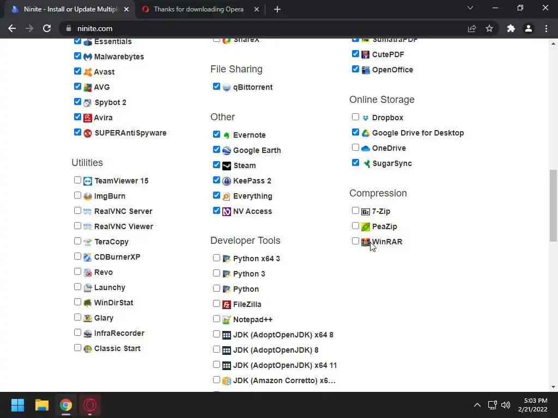This screenshot has height=418, width=558.
Task: Open the clock and date panel
Action: click(532, 405)
